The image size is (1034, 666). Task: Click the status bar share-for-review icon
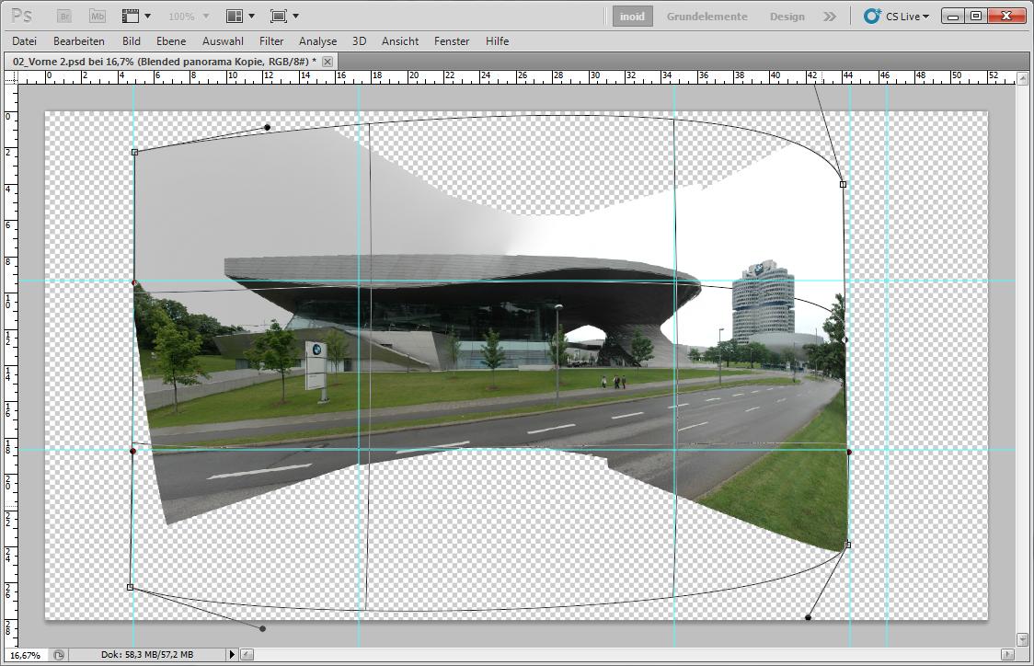[59, 654]
